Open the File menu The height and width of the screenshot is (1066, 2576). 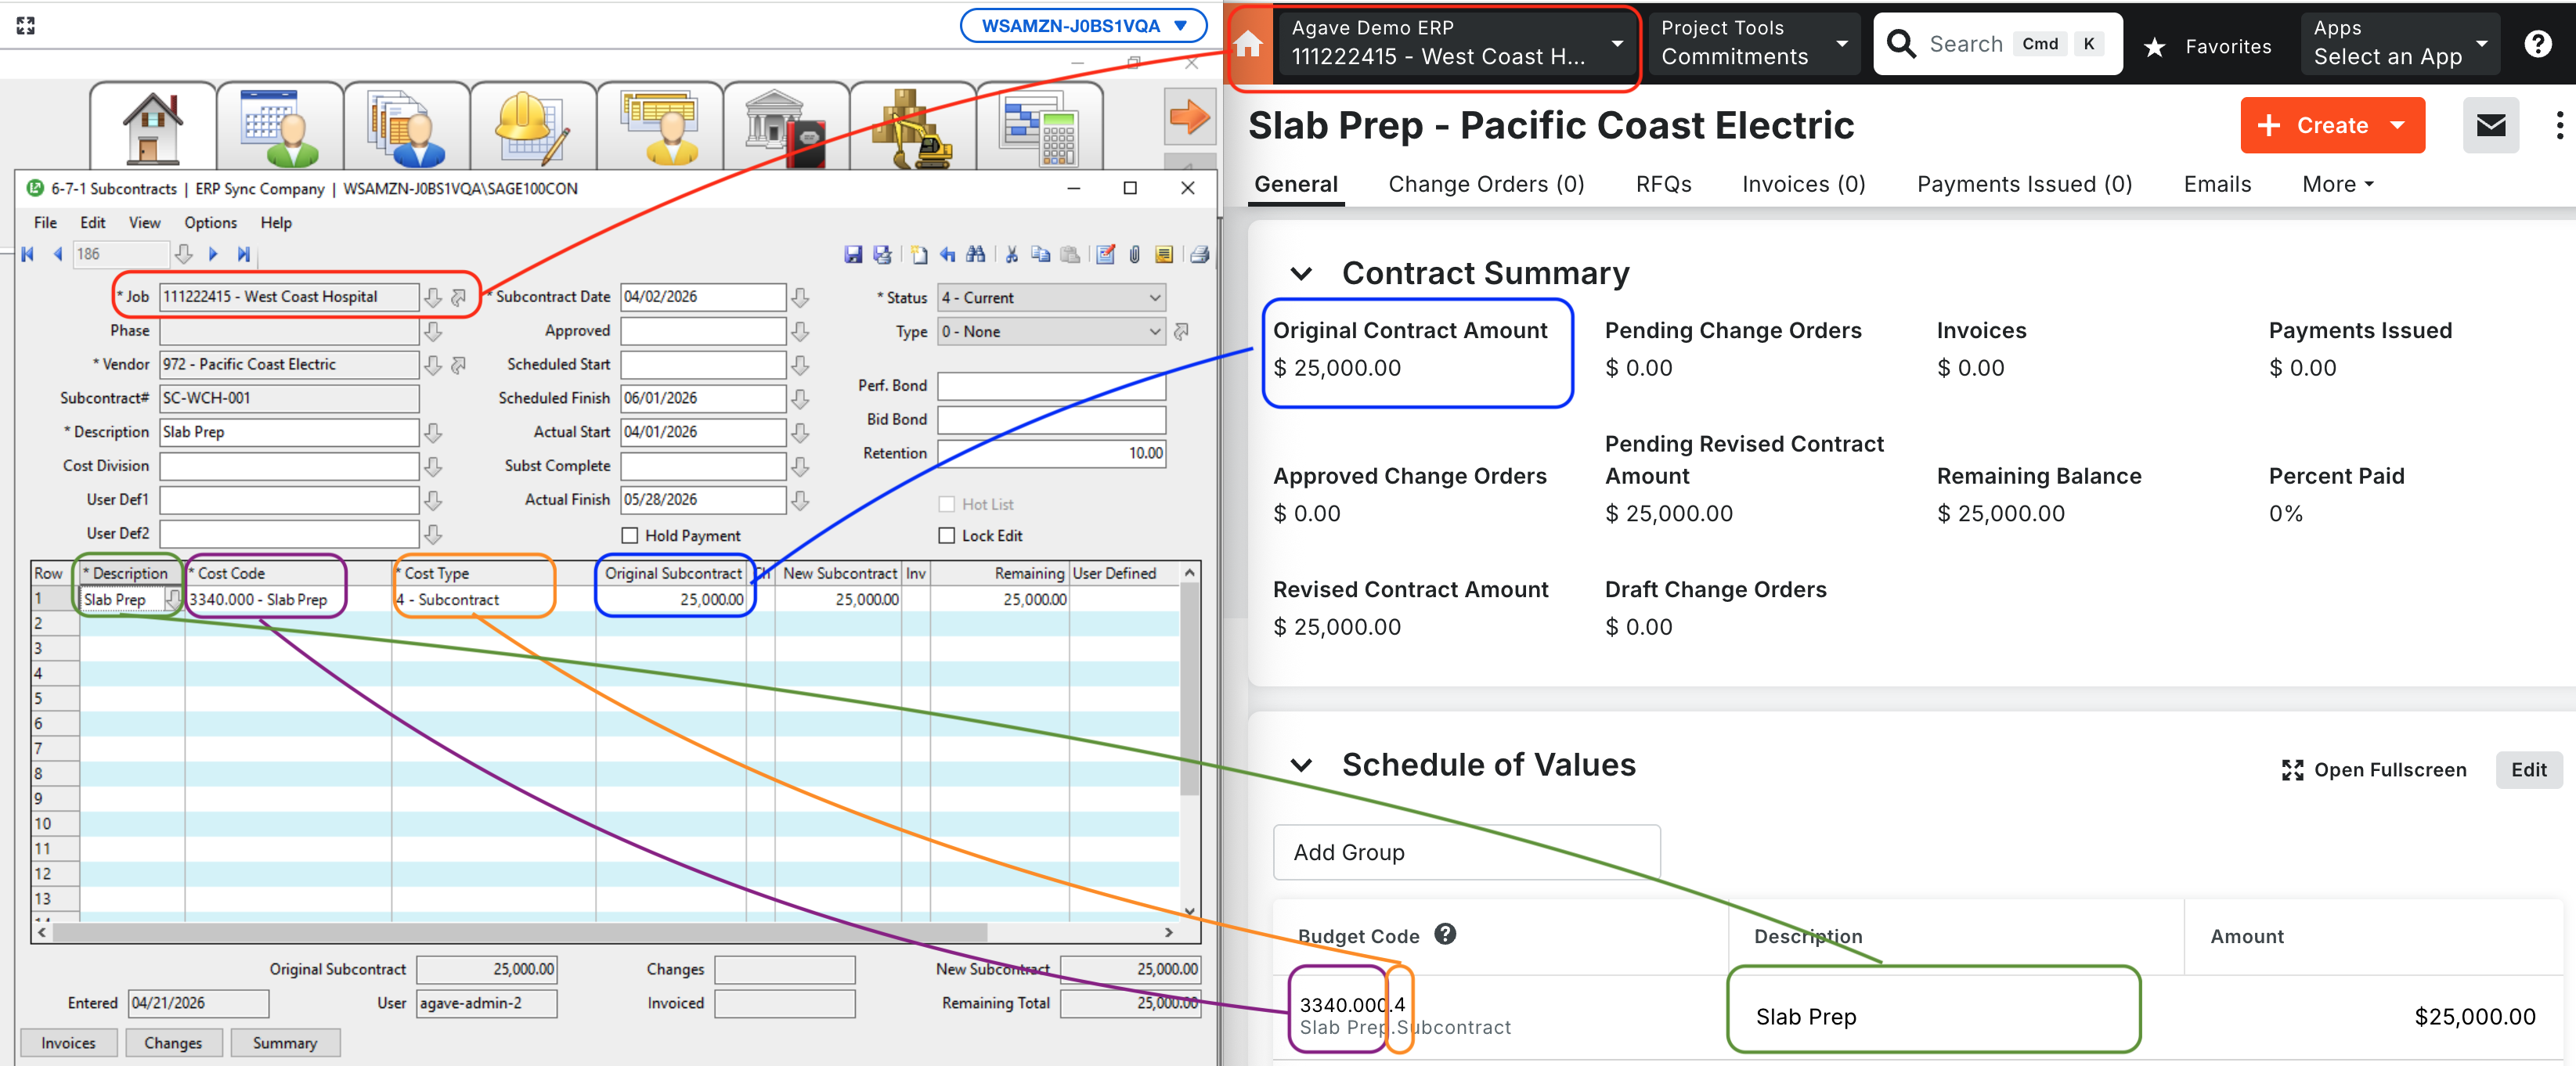coord(45,223)
